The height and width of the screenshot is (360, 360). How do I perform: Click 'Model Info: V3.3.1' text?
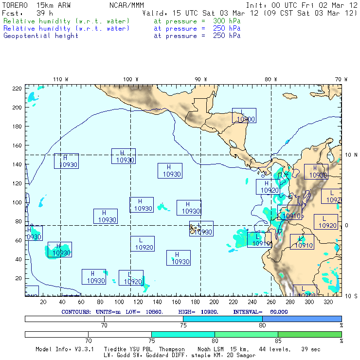[65, 349]
